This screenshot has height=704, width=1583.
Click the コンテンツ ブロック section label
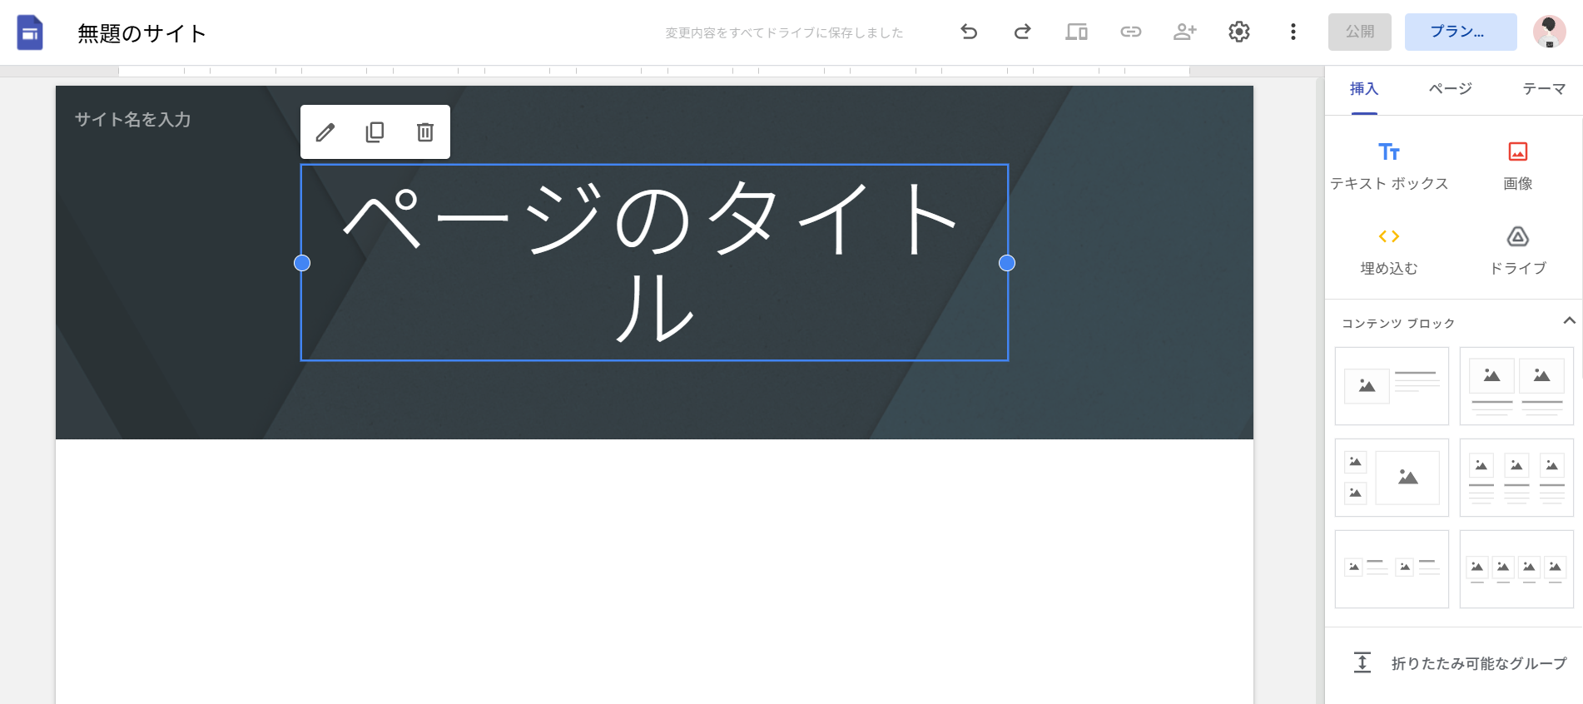point(1398,323)
